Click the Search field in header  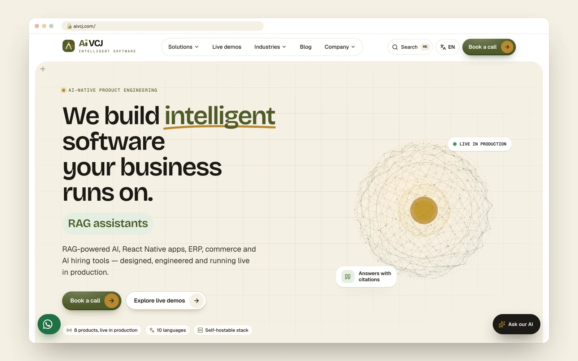(x=410, y=47)
